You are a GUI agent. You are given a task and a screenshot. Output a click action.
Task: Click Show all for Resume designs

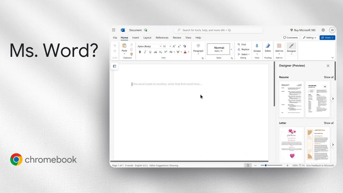[x=329, y=77]
